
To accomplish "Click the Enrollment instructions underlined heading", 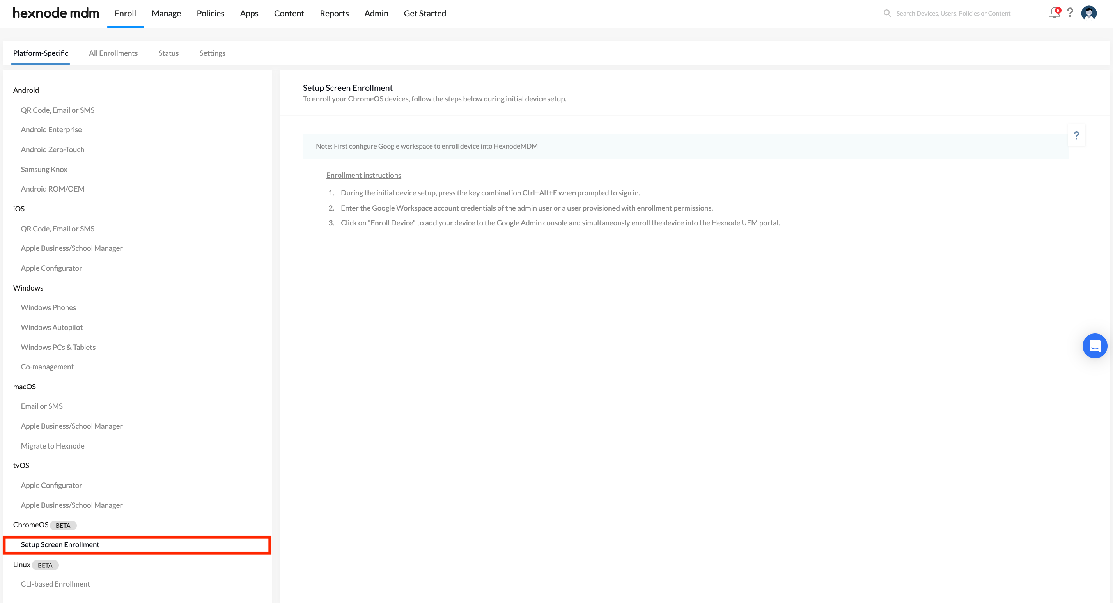I will pos(364,175).
